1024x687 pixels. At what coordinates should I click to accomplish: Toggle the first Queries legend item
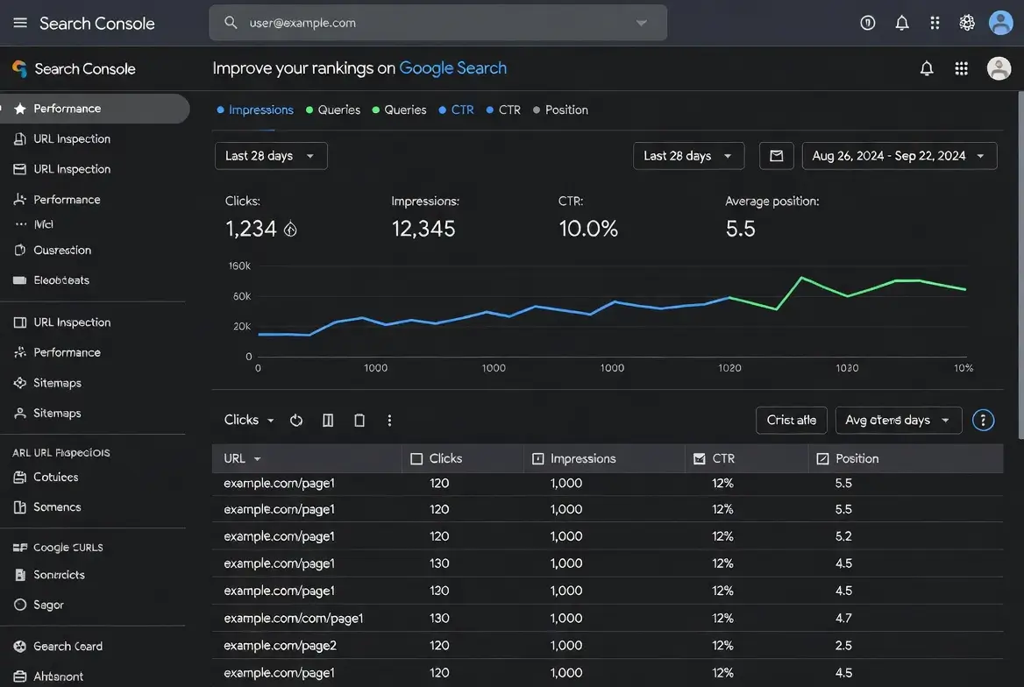click(x=333, y=110)
